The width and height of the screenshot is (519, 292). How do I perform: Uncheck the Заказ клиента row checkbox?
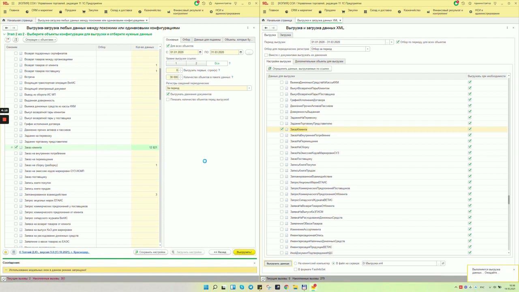[16, 147]
